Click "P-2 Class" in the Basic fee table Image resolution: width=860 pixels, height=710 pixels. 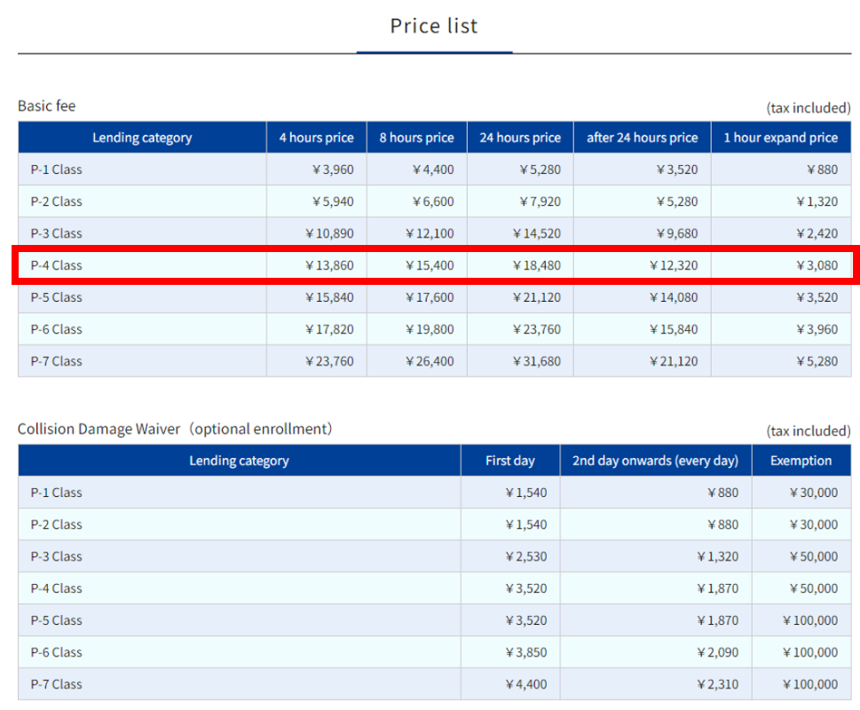[57, 201]
